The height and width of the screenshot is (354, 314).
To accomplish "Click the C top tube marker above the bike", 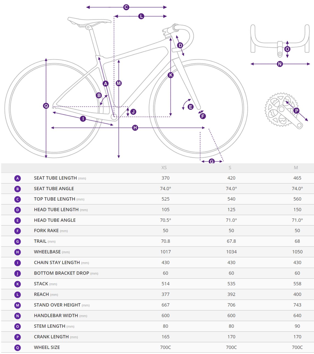I will [126, 7].
